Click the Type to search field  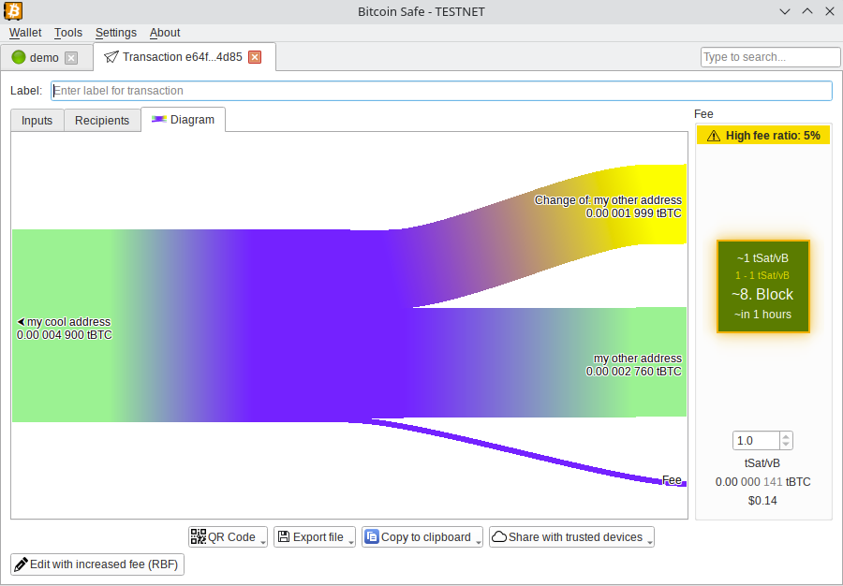[771, 57]
